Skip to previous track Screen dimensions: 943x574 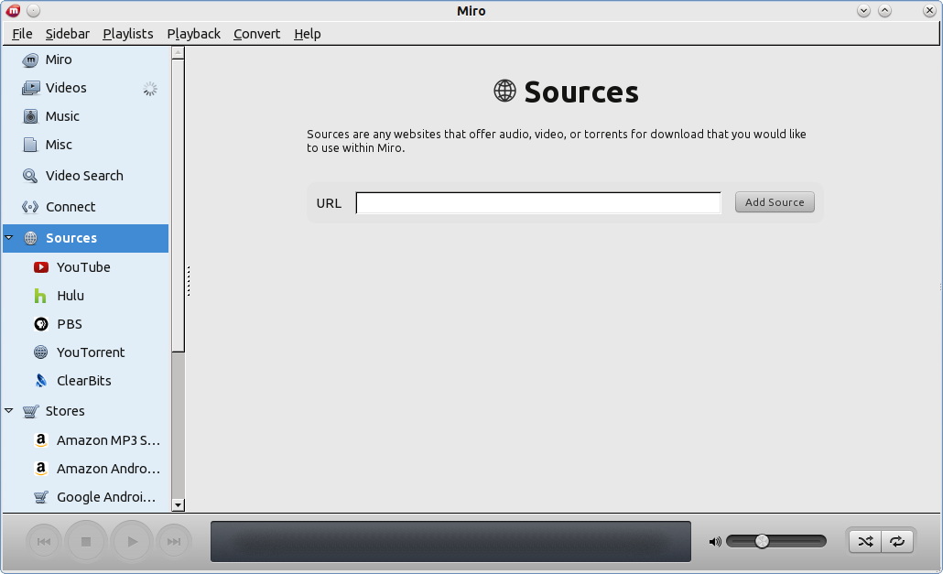click(44, 542)
